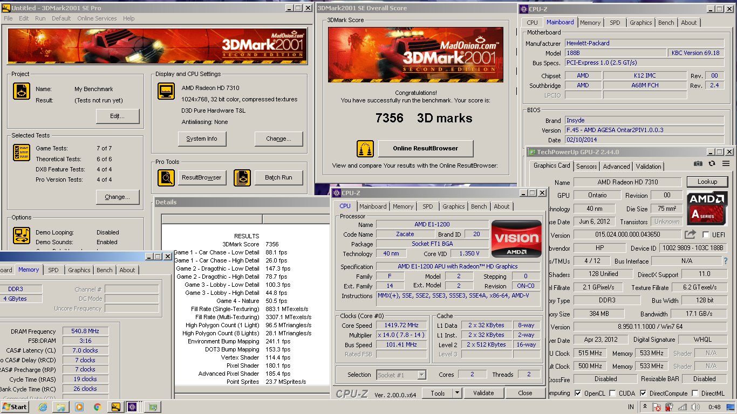Viewport: 737px width, 414px height.
Task: Open Internet Explorer from the taskbar
Action: (43, 407)
